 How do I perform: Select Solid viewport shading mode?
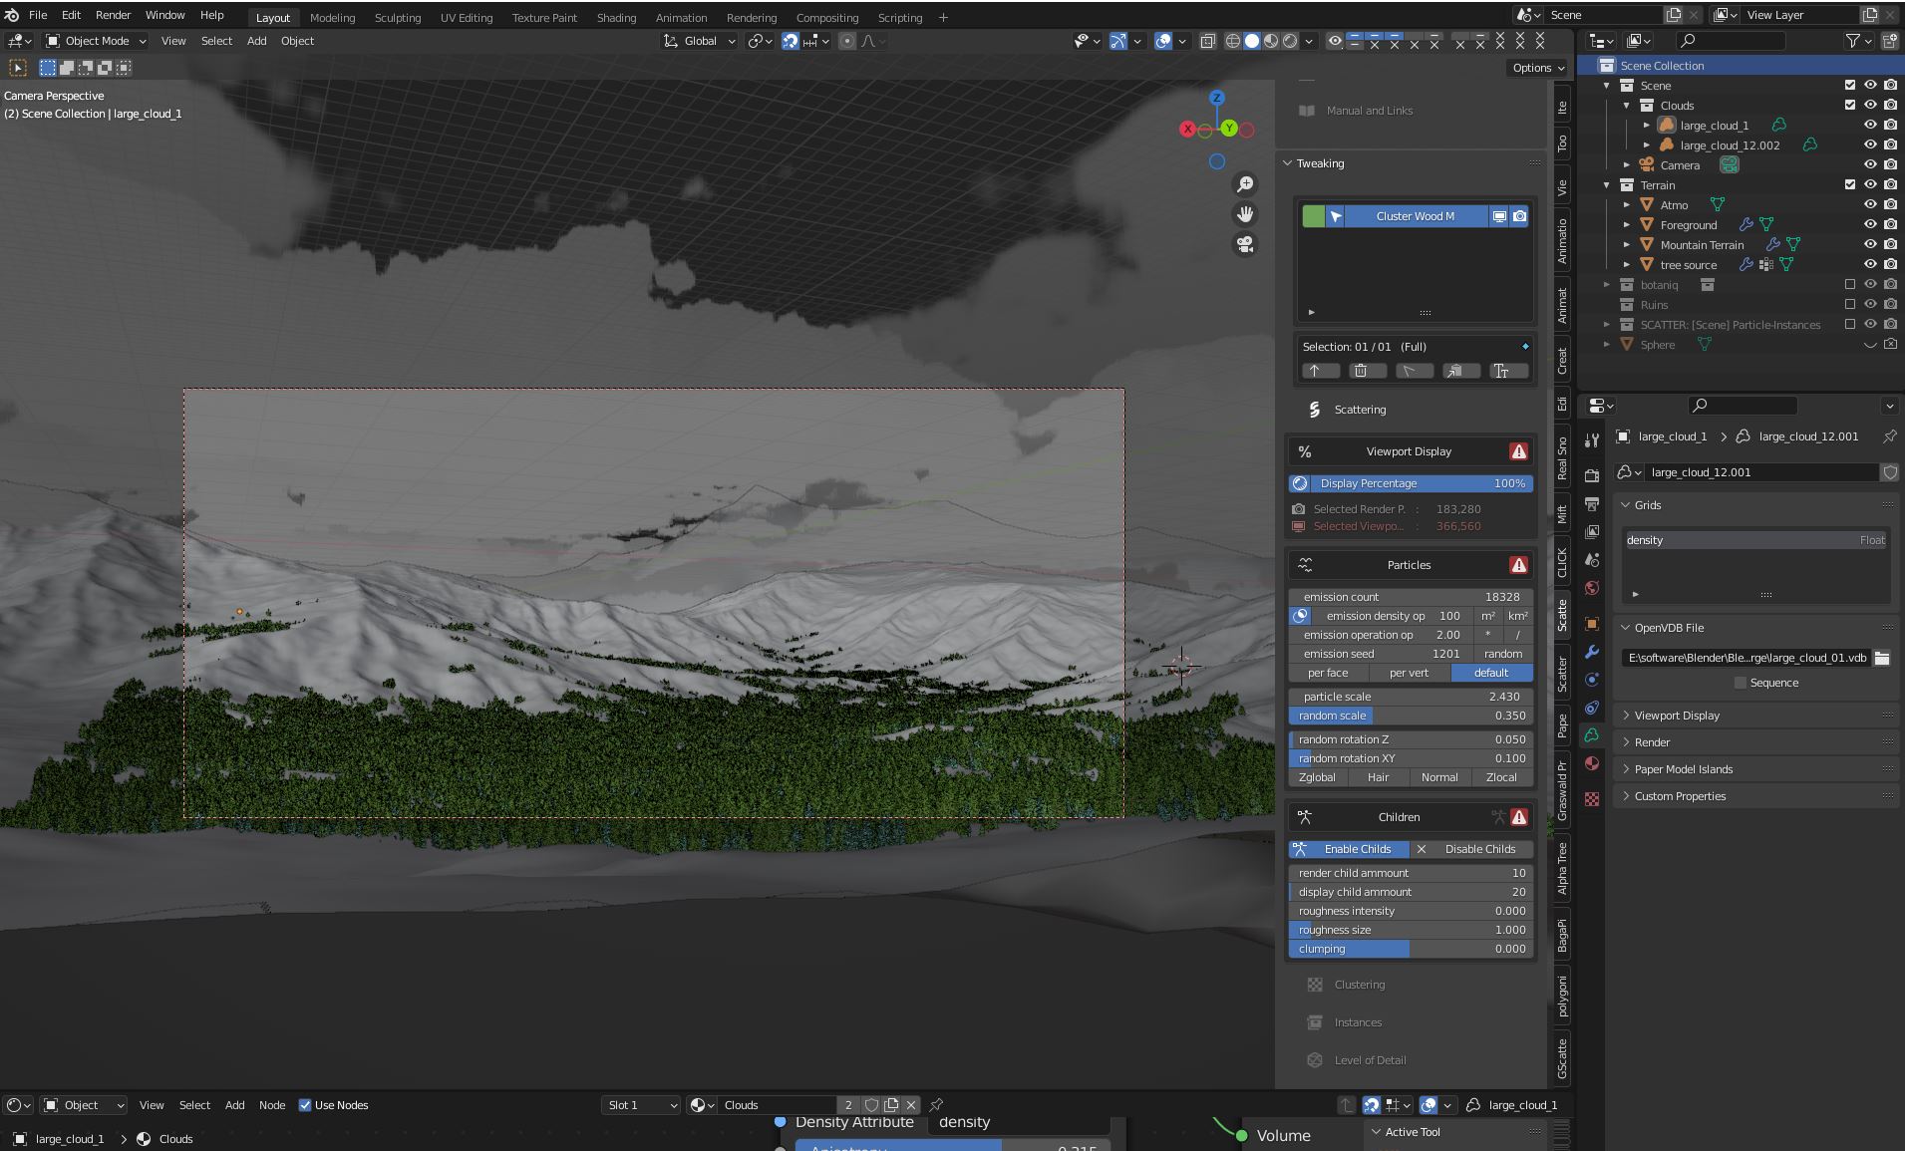point(1252,41)
